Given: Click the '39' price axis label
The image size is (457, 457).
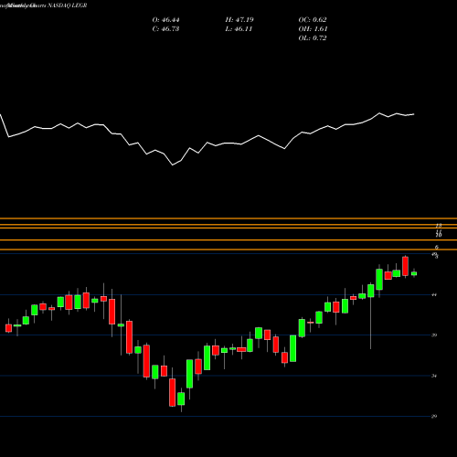Looking at the screenshot, I should (434, 335).
